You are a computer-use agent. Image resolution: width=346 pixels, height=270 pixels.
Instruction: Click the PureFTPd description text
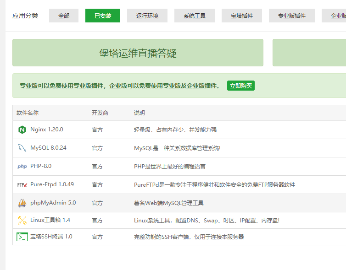click(x=214, y=184)
